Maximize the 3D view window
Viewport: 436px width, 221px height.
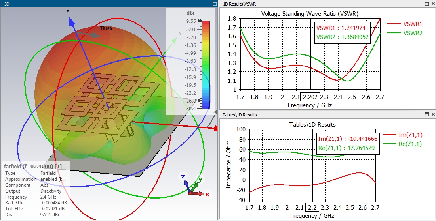coord(214,4)
